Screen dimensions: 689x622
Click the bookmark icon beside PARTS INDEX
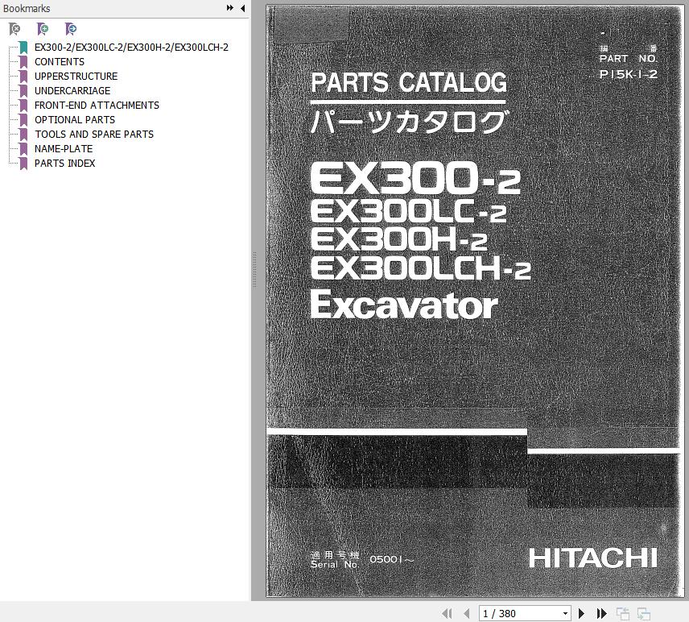point(23,164)
